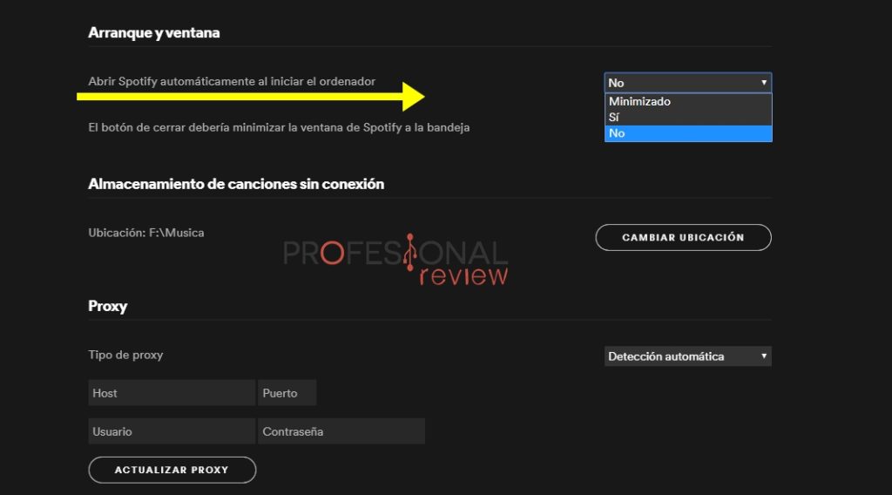This screenshot has height=495, width=892.
Task: Open the Spotify autostart dropdown showing No
Action: coord(688,83)
